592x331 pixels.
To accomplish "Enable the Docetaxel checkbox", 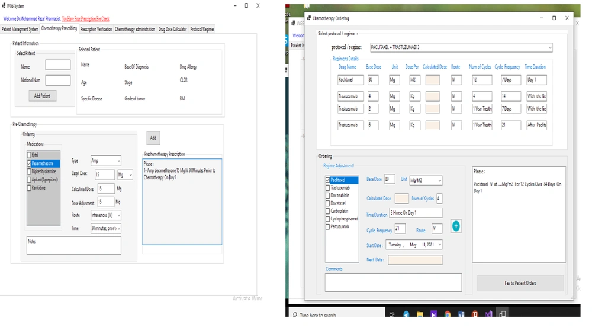I will [x=328, y=203].
